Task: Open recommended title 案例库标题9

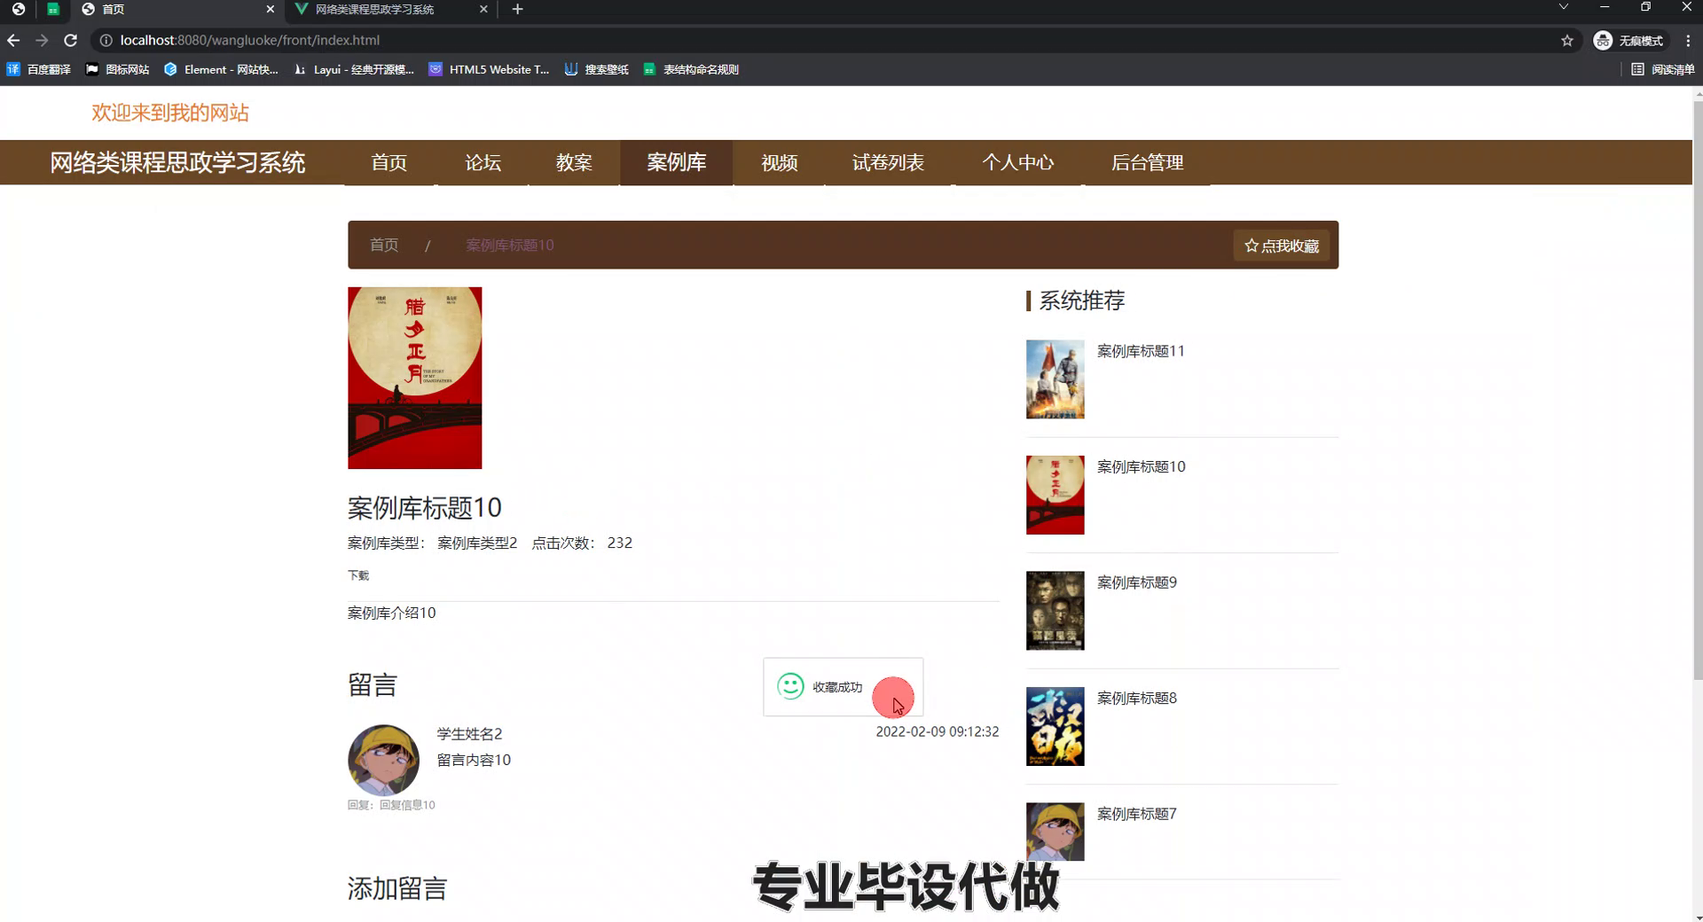Action: click(x=1137, y=582)
